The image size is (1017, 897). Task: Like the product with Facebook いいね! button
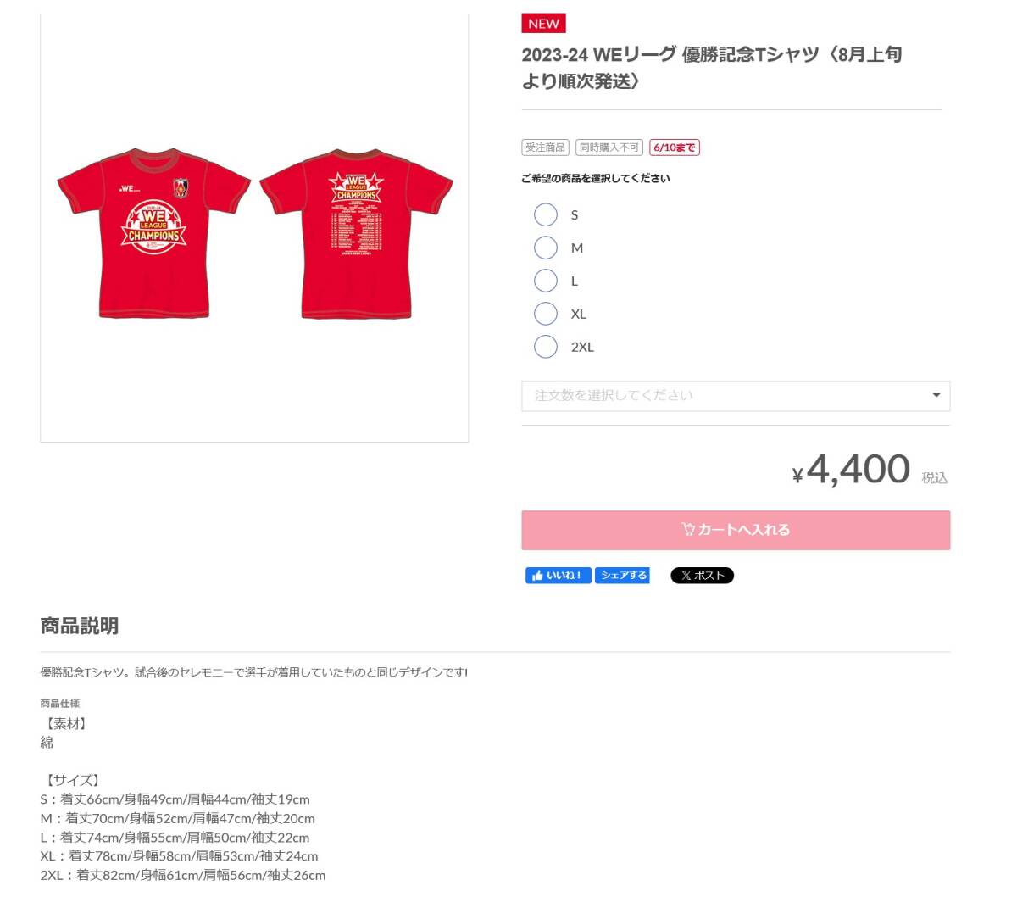[x=558, y=576]
